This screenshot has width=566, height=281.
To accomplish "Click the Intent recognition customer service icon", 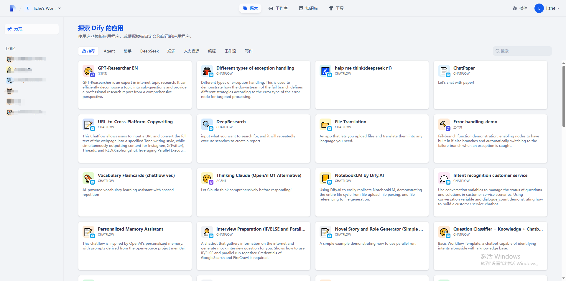I will click(444, 178).
